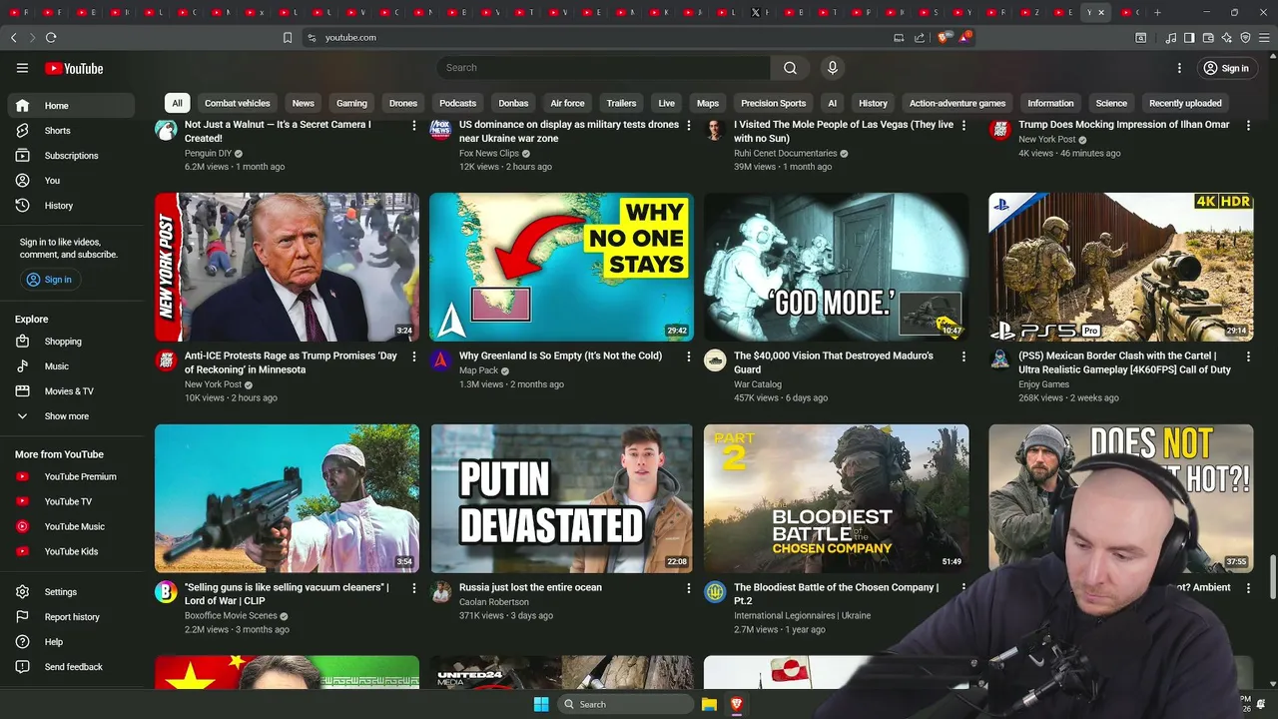
Task: Open YouTube Premium link
Action: (x=70, y=476)
